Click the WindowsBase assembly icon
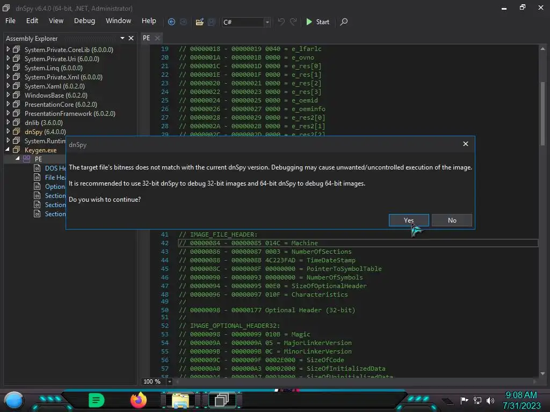 (17, 95)
